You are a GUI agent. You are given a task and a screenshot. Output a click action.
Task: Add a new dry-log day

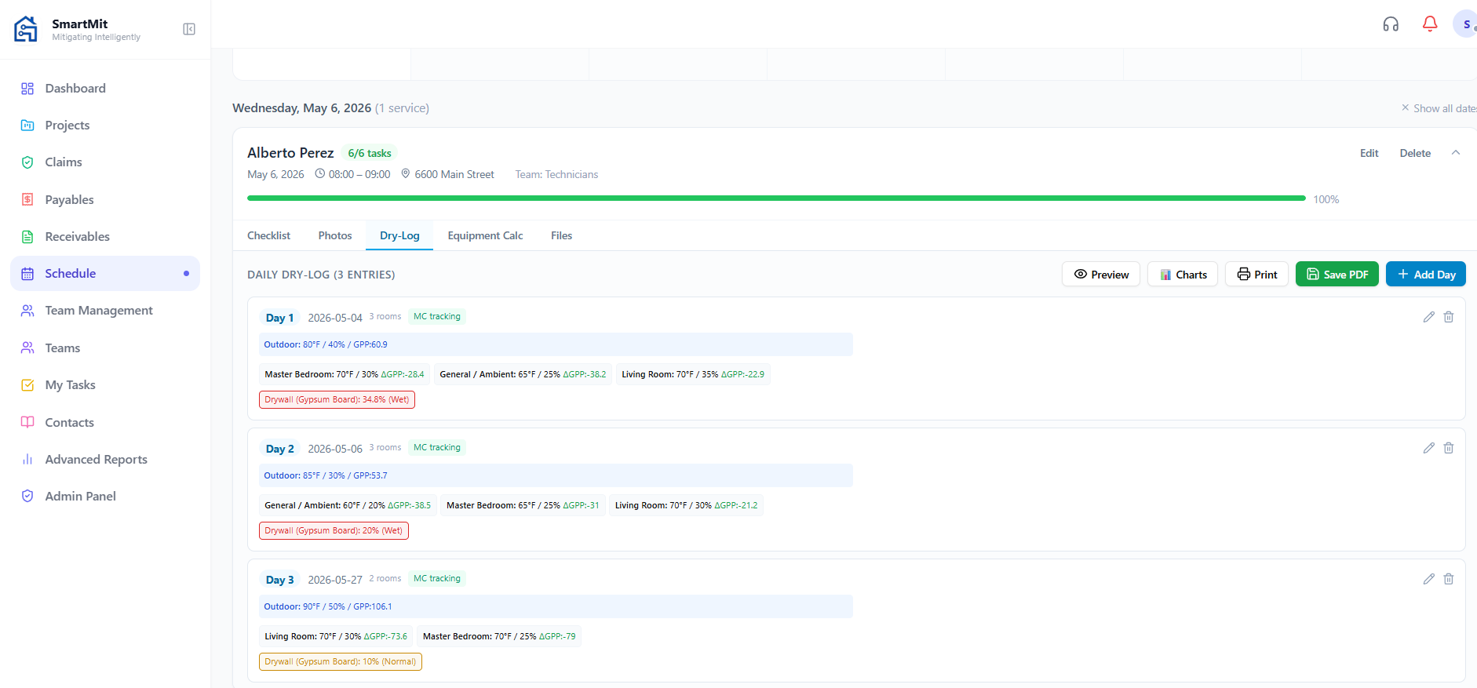point(1426,275)
